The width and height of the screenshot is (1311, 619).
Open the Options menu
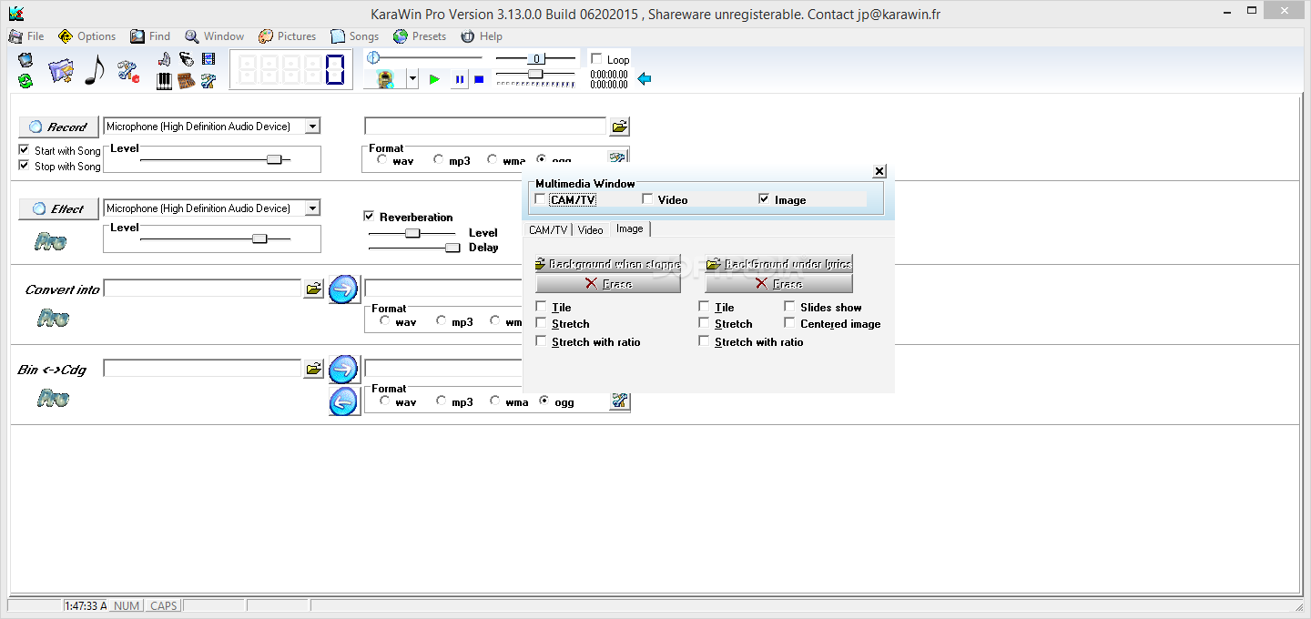pyautogui.click(x=86, y=36)
